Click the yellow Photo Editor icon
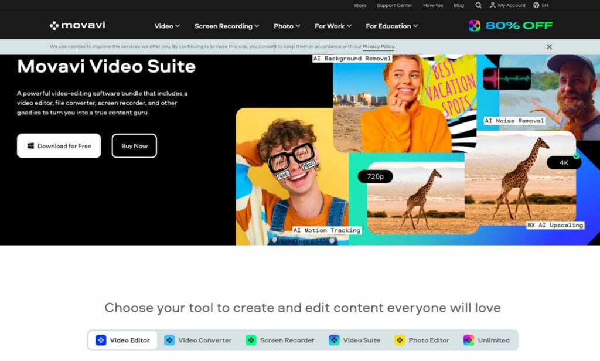The width and height of the screenshot is (600, 361). click(x=400, y=340)
